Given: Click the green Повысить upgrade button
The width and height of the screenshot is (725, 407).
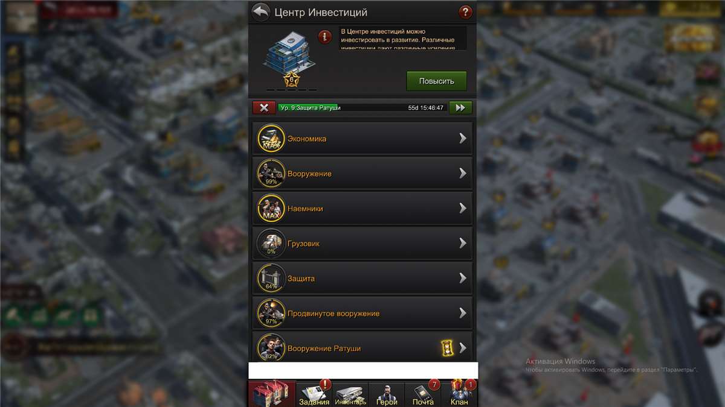Looking at the screenshot, I should click(436, 81).
